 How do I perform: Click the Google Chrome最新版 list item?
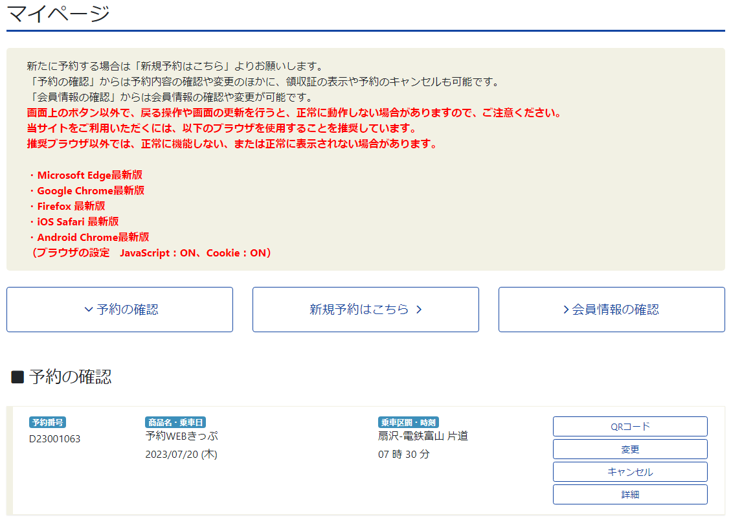point(91,190)
